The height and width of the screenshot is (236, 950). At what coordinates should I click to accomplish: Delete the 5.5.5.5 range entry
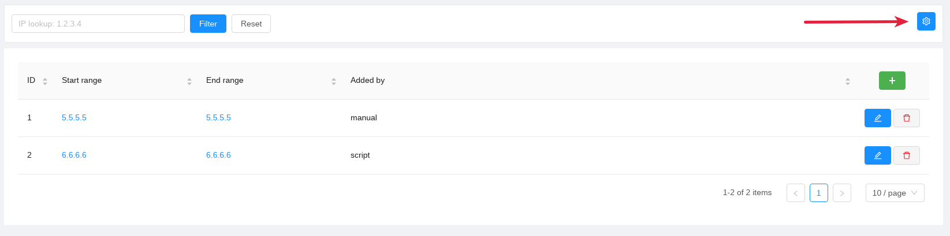(906, 118)
